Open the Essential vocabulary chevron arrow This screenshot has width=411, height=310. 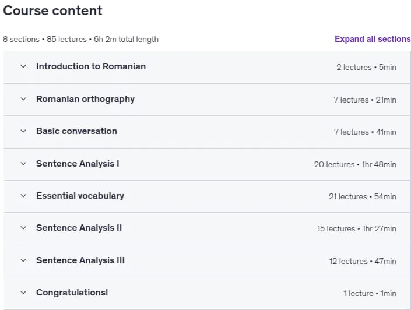click(23, 196)
